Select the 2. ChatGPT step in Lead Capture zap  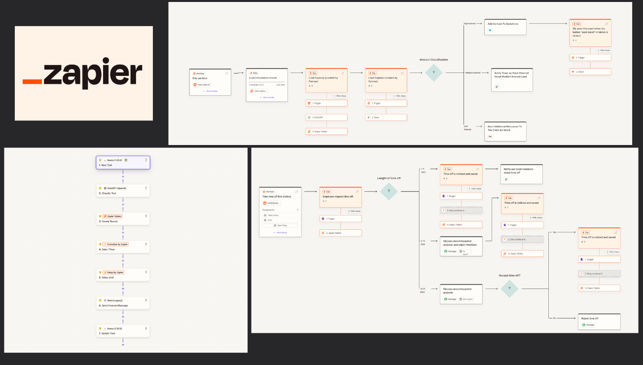(x=326, y=117)
